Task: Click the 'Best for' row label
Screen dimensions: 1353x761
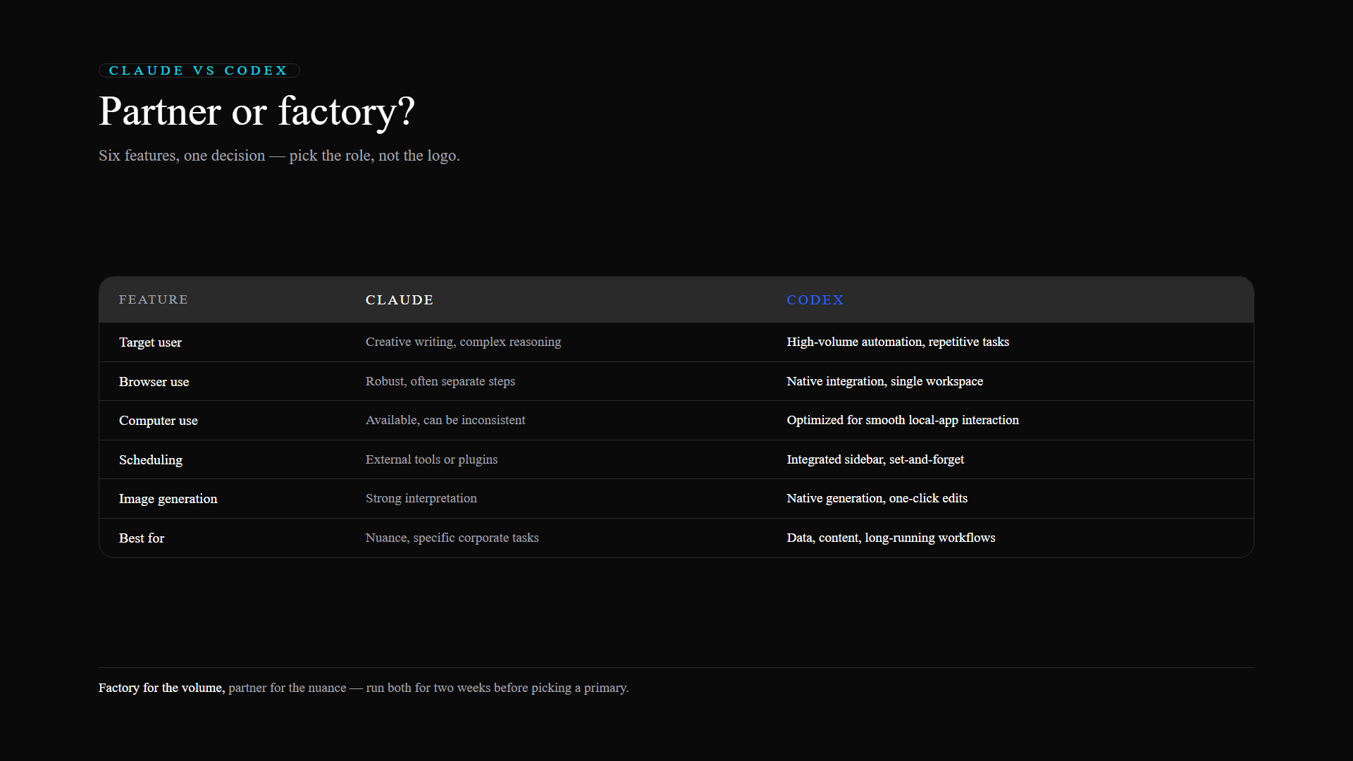Action: pyautogui.click(x=142, y=538)
